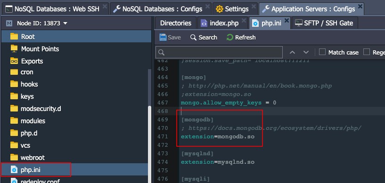This screenshot has height=183, width=385.
Task: Open the Settings tab
Action: pyautogui.click(x=235, y=9)
